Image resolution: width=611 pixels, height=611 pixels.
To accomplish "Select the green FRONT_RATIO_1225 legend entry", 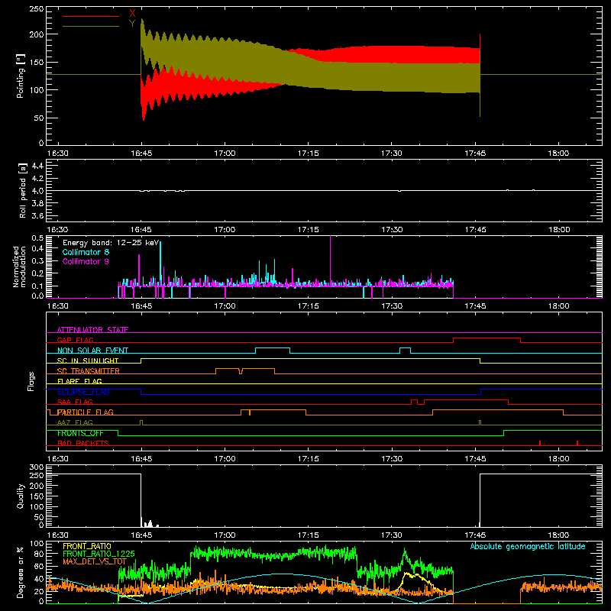I will pos(99,554).
